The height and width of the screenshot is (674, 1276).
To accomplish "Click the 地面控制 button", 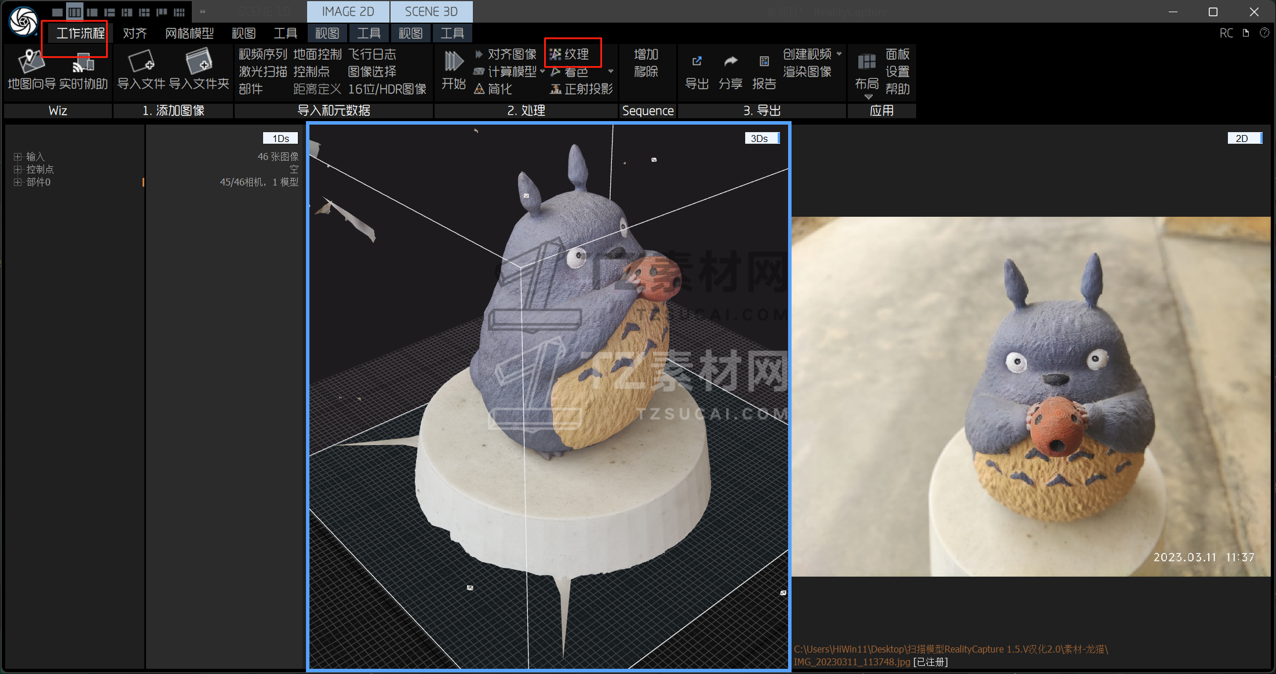I will pos(317,54).
